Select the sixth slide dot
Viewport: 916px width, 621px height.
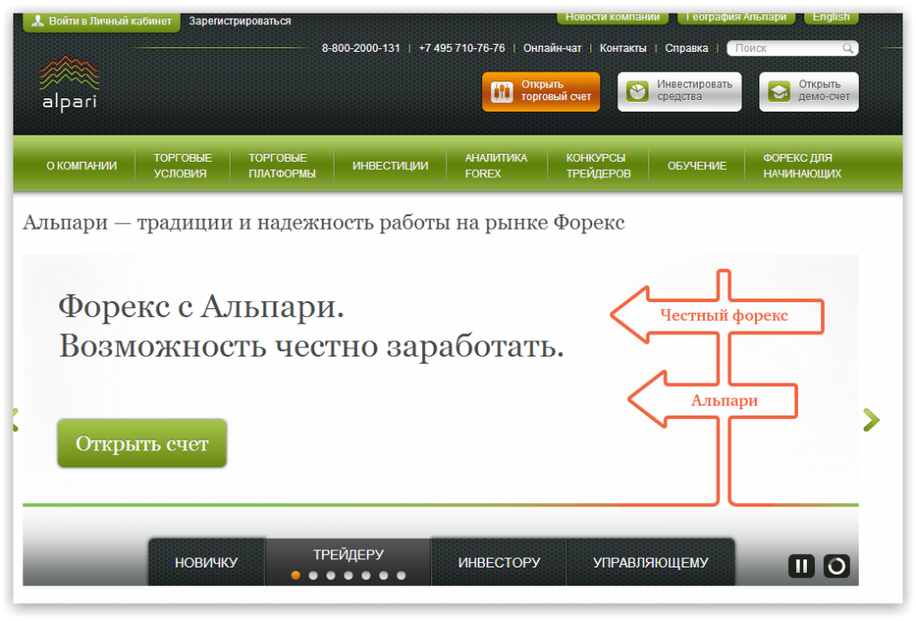[383, 575]
